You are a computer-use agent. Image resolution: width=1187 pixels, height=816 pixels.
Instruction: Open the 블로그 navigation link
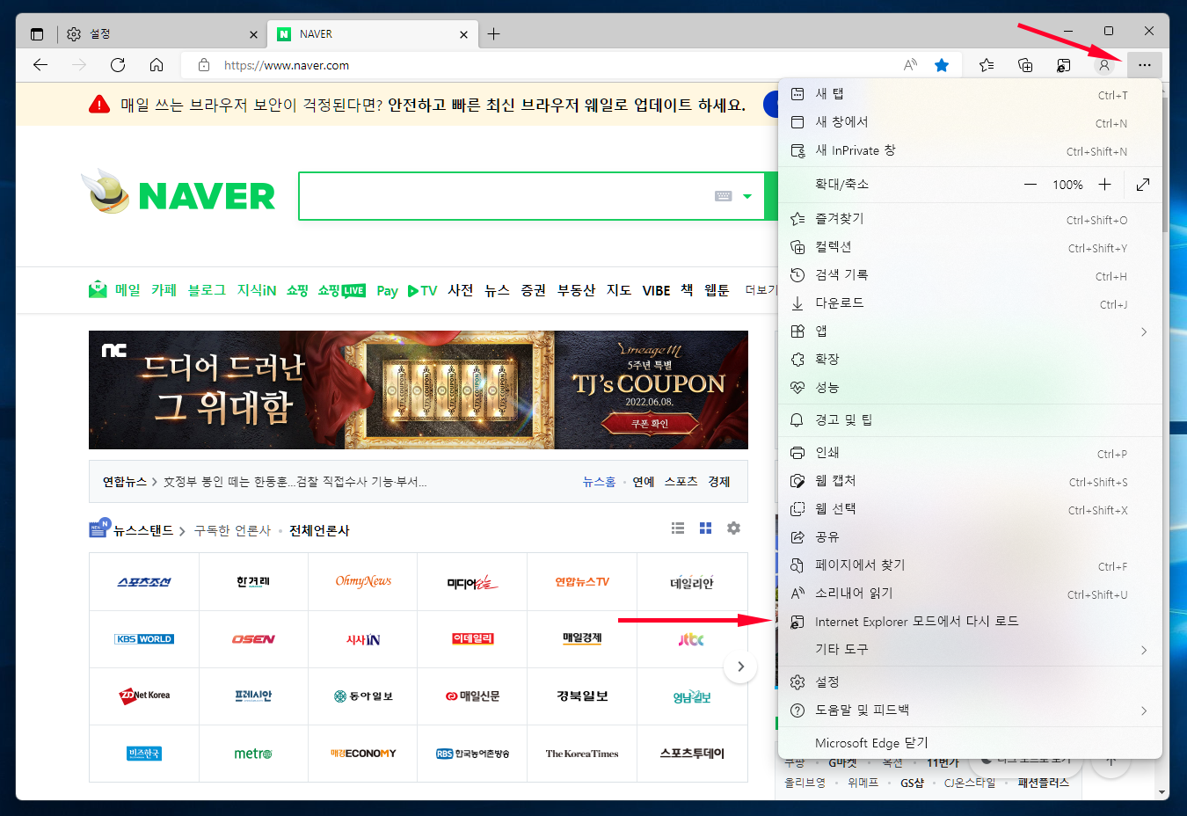pos(207,290)
